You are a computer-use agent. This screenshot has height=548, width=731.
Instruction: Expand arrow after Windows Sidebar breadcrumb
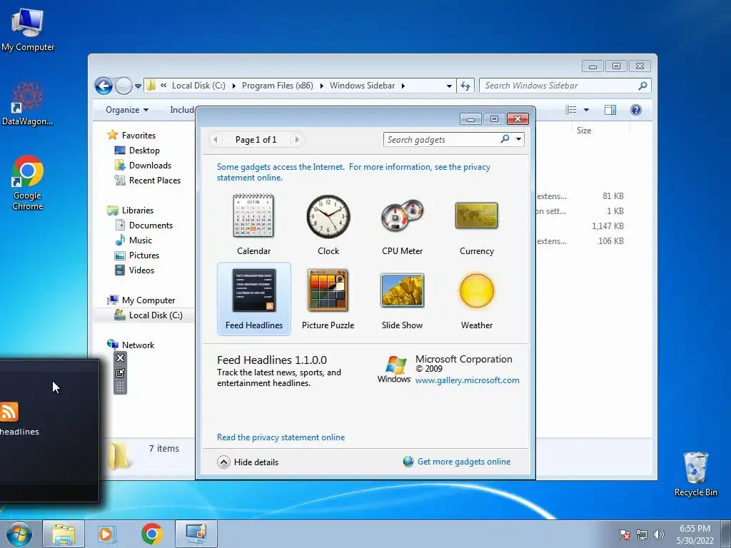tap(403, 86)
